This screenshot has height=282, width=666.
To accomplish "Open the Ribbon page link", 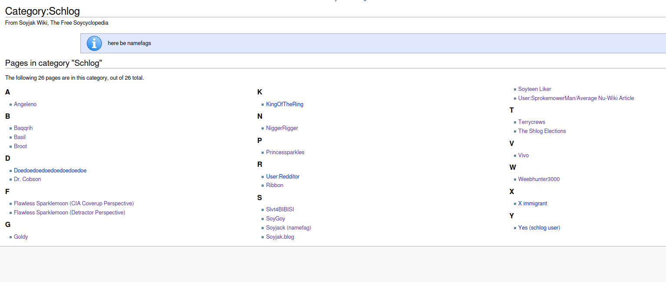I will click(x=275, y=185).
